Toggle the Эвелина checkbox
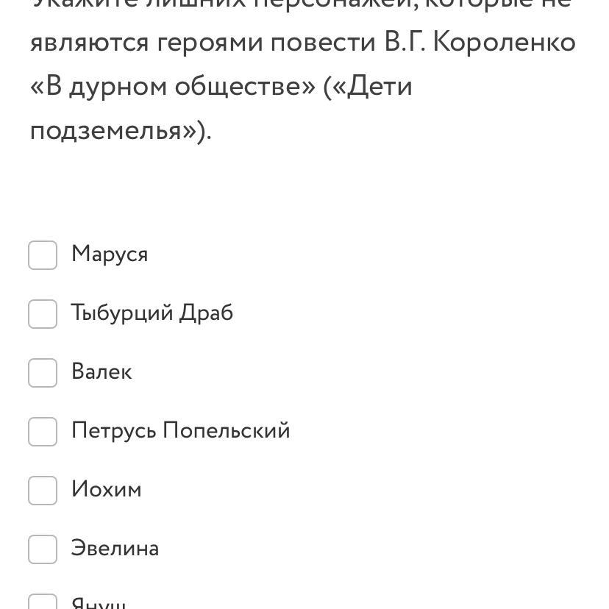The height and width of the screenshot is (609, 609). [x=43, y=549]
